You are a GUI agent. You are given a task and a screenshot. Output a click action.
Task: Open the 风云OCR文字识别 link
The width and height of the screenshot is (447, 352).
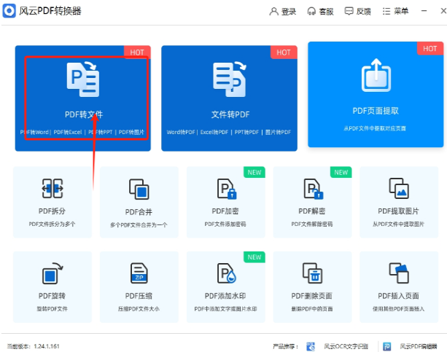[346, 346]
